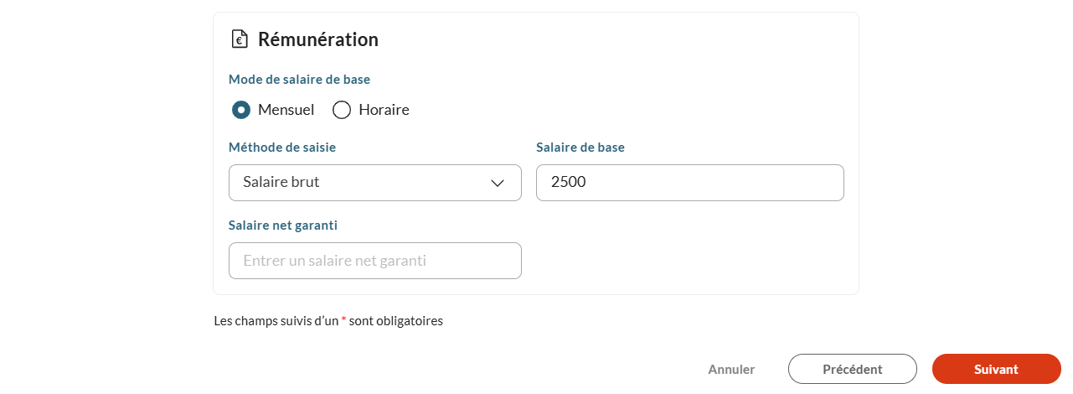
Task: Click the Salaire brut selected value text
Action: pos(281,182)
